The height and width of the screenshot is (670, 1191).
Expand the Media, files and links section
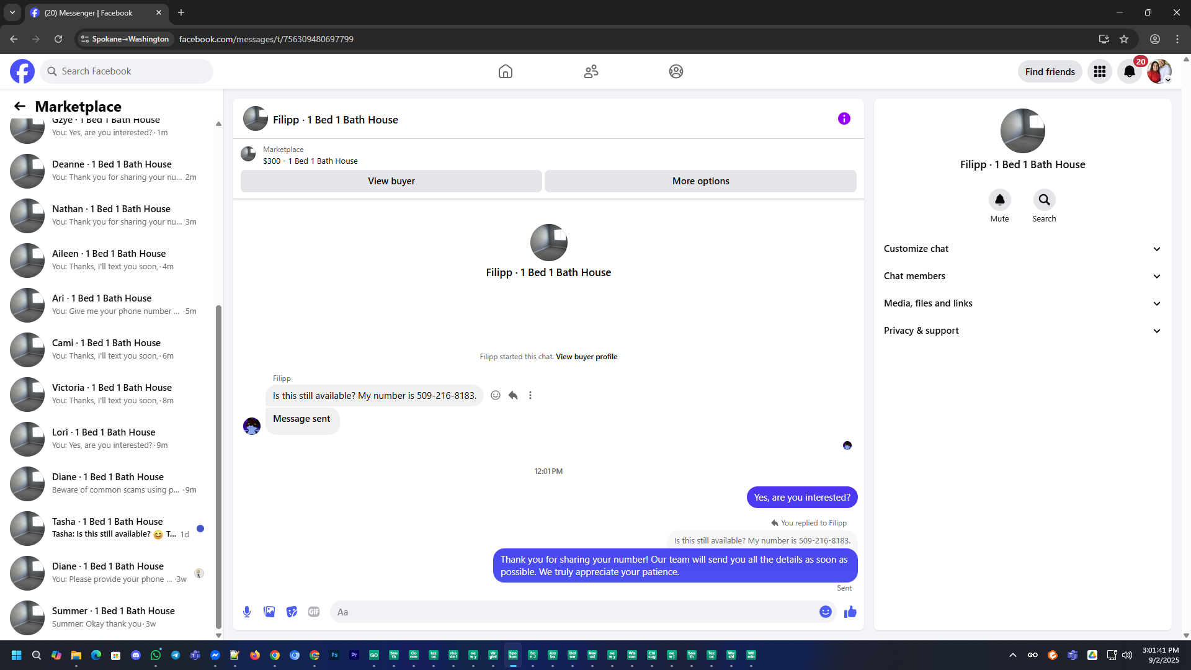pyautogui.click(x=1022, y=303)
